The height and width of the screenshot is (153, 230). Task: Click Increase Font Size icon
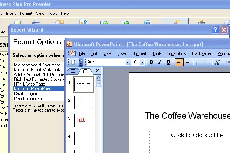217,62
